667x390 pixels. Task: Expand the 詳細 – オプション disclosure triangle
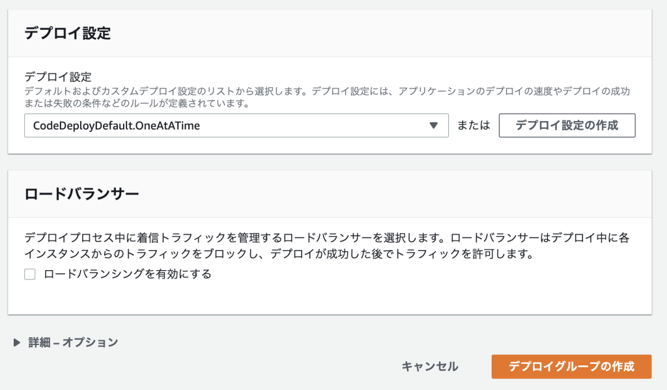tap(17, 342)
